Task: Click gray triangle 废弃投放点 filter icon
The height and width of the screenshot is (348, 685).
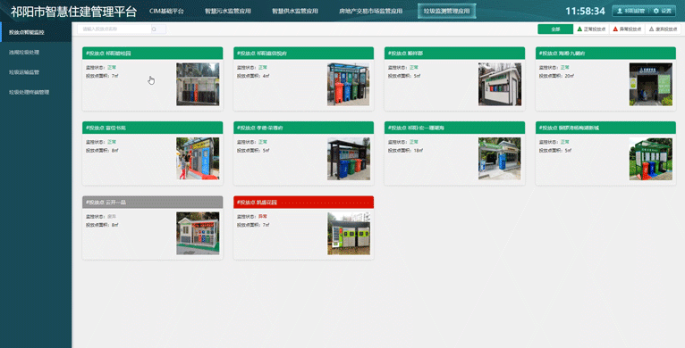Action: [651, 29]
